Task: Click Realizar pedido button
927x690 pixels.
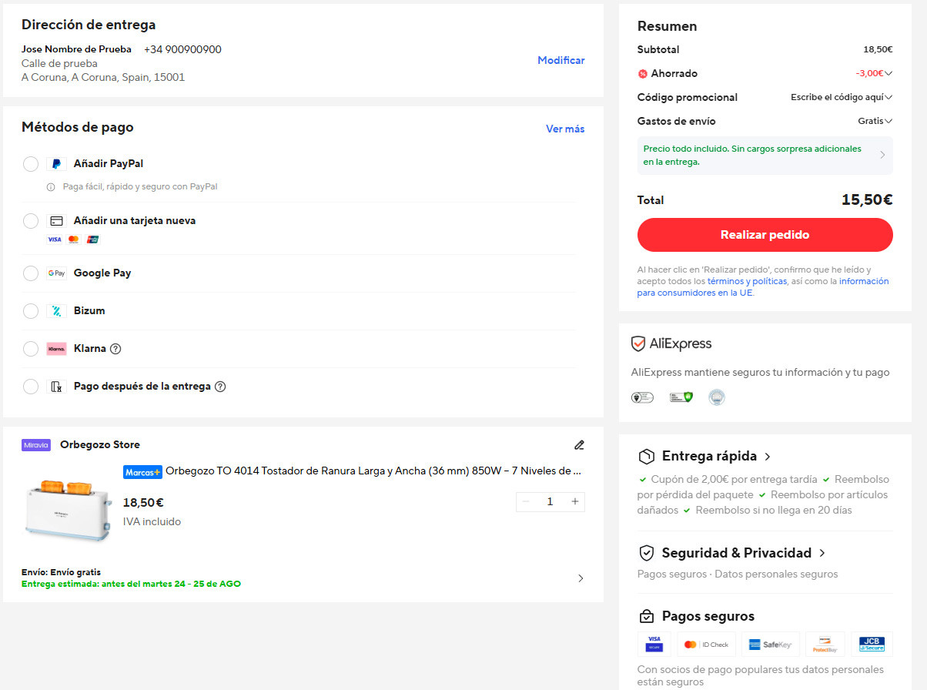Action: [765, 235]
